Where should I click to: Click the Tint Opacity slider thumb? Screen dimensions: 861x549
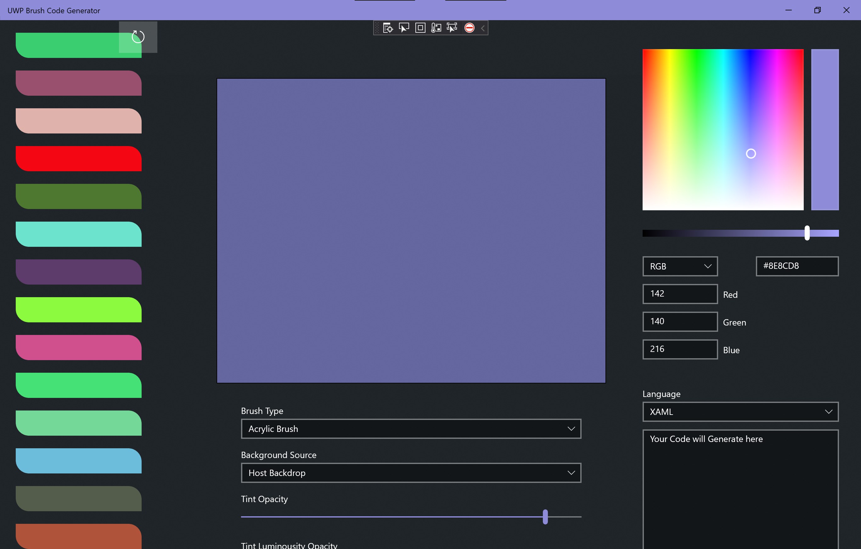pyautogui.click(x=545, y=517)
